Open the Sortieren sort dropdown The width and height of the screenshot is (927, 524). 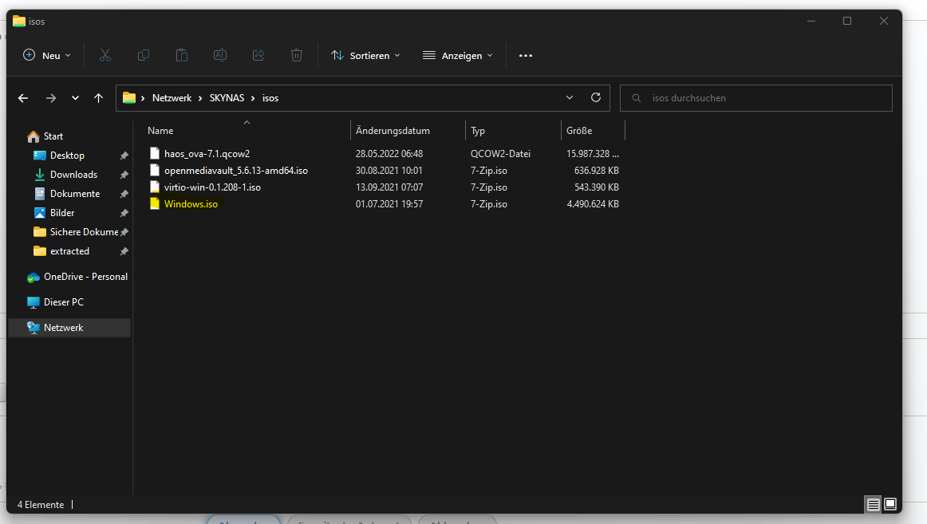pos(366,56)
